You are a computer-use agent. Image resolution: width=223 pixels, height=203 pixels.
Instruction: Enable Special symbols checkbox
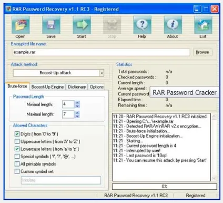17,156
